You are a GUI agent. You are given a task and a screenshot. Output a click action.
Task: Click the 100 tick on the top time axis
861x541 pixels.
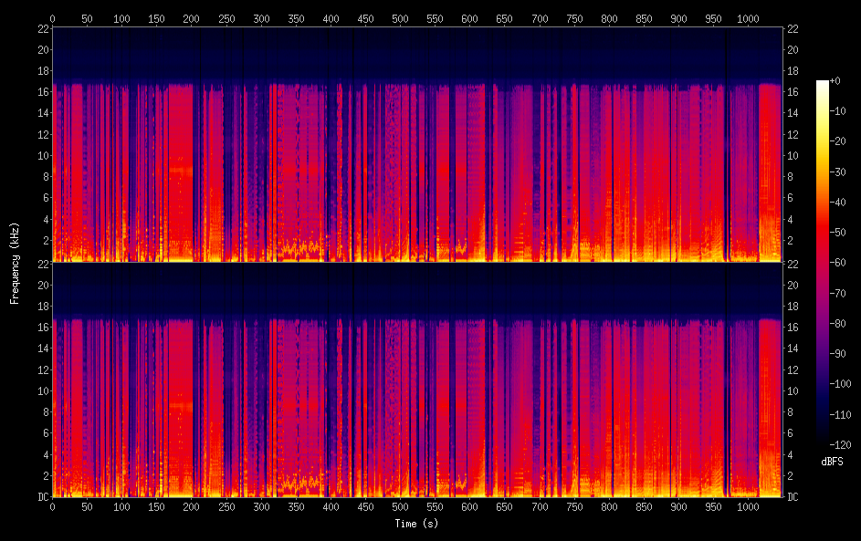[x=121, y=17]
